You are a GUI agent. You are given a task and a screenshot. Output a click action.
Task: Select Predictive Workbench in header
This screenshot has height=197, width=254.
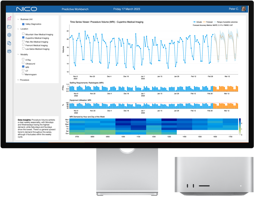tap(75, 9)
